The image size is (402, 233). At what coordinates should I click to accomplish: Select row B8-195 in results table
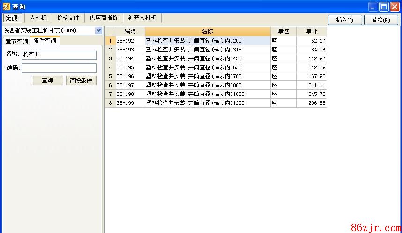click(208, 67)
